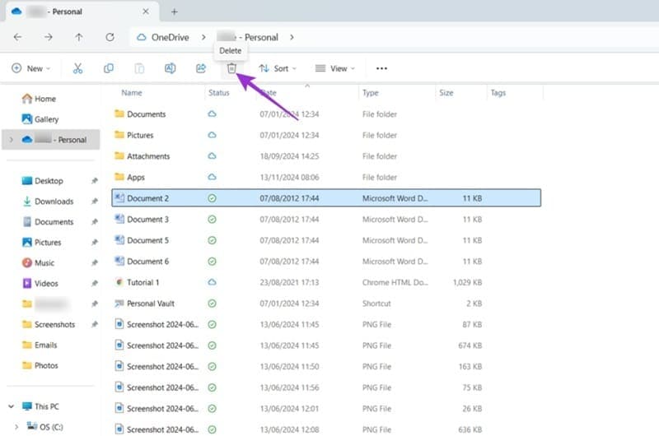Close the Personal tab
Screen dimensions: 659x436
click(146, 12)
